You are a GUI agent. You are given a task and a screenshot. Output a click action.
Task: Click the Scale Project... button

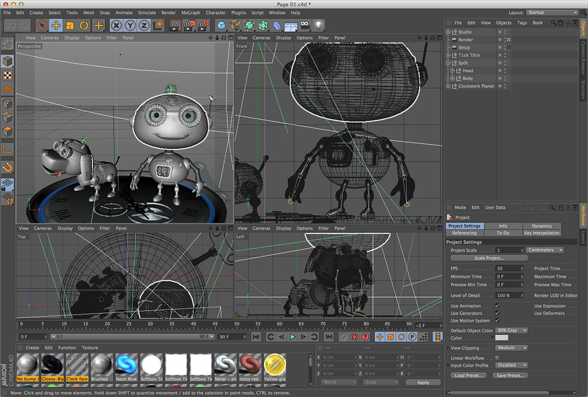(x=489, y=258)
